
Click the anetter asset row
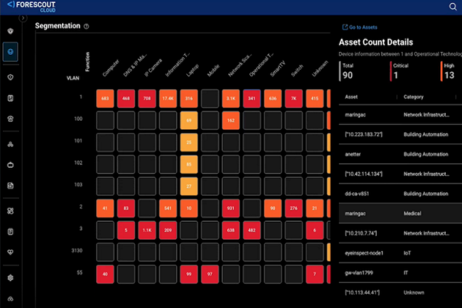[355, 153]
